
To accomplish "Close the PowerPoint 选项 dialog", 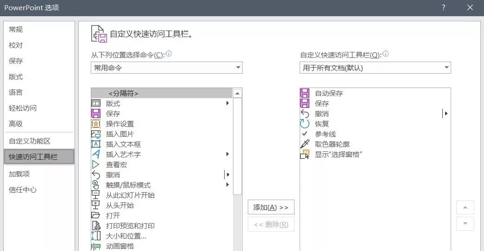I will pyautogui.click(x=470, y=7).
